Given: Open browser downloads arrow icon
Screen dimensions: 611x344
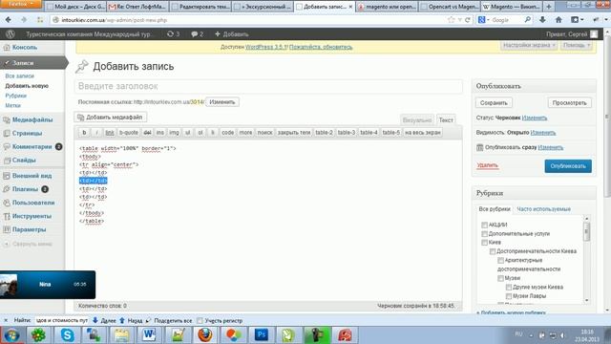Looking at the screenshot, I should [542, 19].
